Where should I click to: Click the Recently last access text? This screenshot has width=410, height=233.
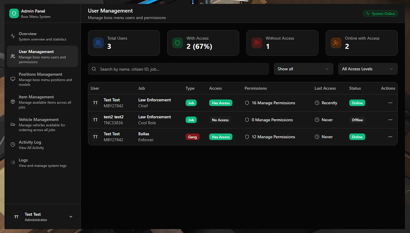(x=329, y=103)
